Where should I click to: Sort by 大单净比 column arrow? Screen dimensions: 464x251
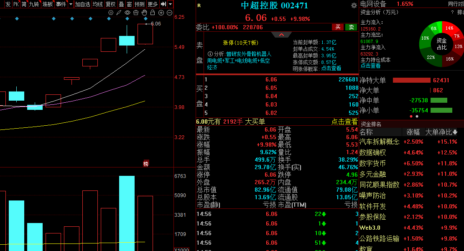tap(455, 132)
